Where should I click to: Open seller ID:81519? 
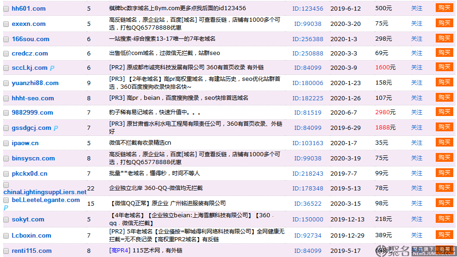[308, 112]
